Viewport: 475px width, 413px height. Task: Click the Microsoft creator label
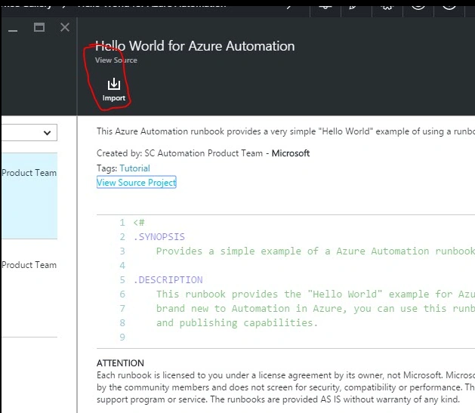pyautogui.click(x=291, y=153)
